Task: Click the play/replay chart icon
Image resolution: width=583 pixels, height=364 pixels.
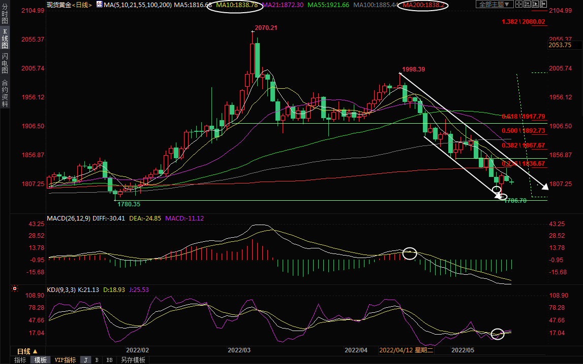Action: (x=535, y=4)
